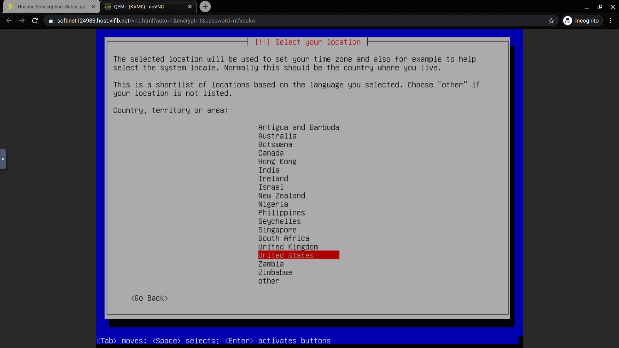Switch to the Hosting Subscription tab

pyautogui.click(x=52, y=6)
